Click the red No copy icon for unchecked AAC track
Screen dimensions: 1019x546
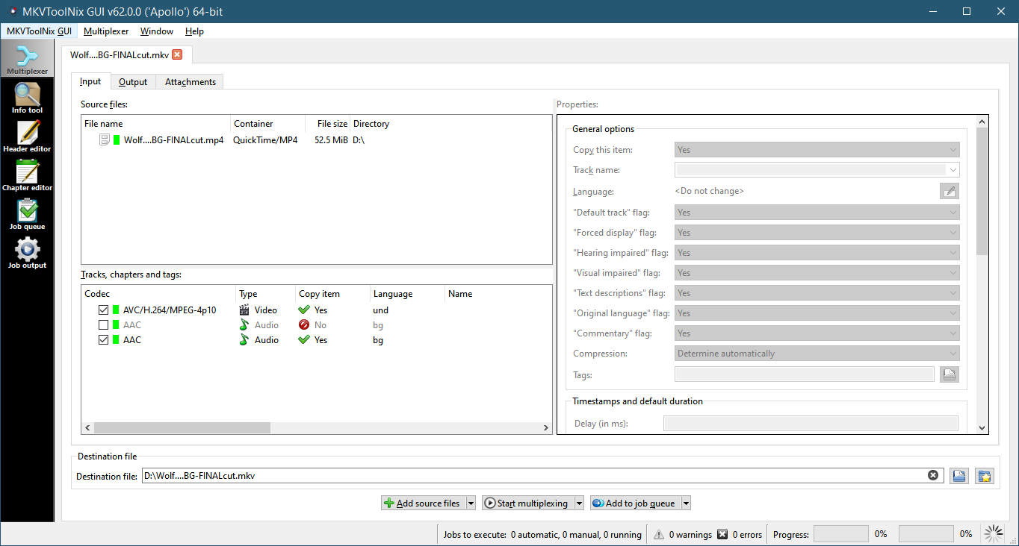tap(303, 324)
